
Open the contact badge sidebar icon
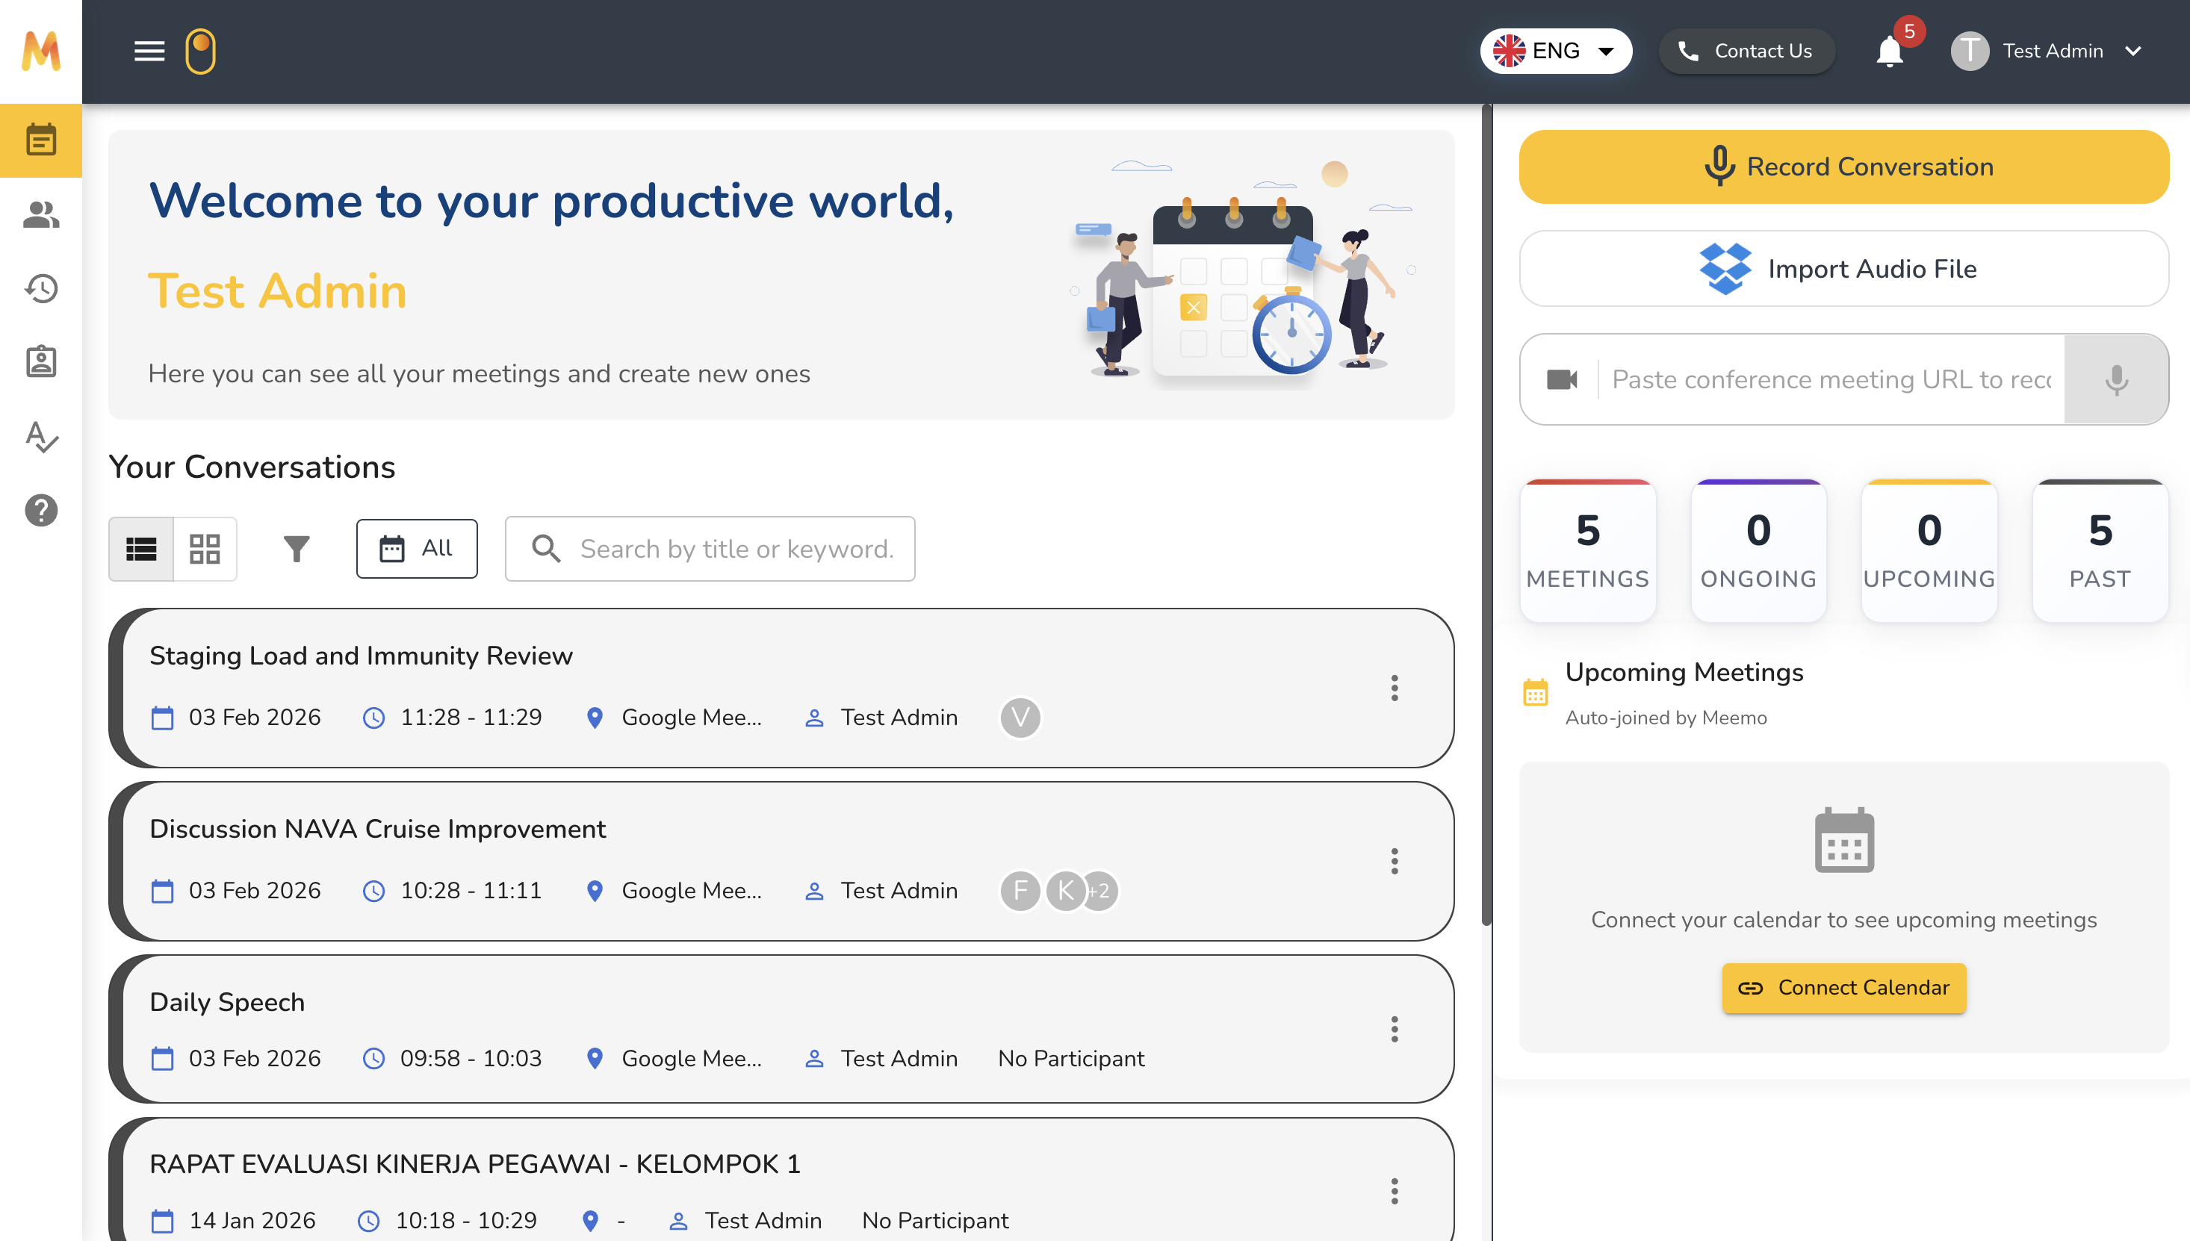click(41, 362)
